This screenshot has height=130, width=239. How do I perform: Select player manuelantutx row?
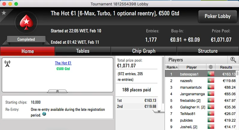click(191, 87)
